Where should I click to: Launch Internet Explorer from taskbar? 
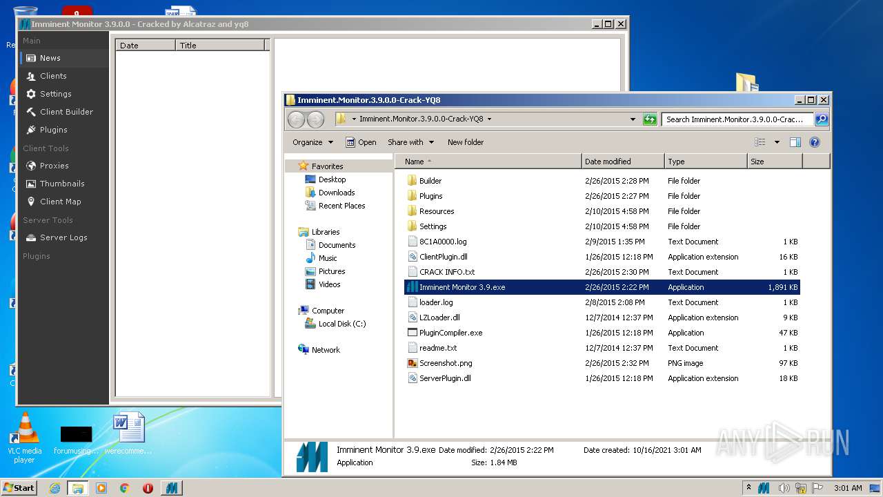[x=54, y=488]
